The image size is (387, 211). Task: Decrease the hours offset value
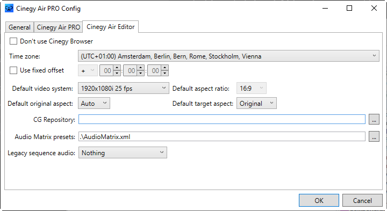(117, 73)
